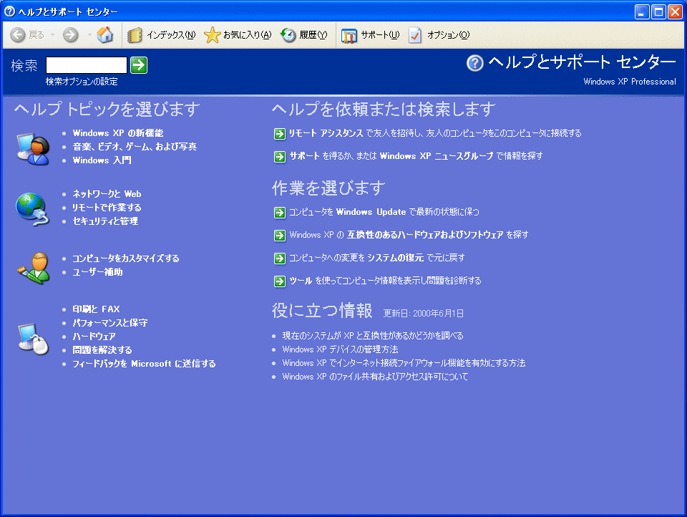Screen dimensions: 687x517
Task: Open フィードバックを Microsoft に送信する link
Action: [144, 364]
